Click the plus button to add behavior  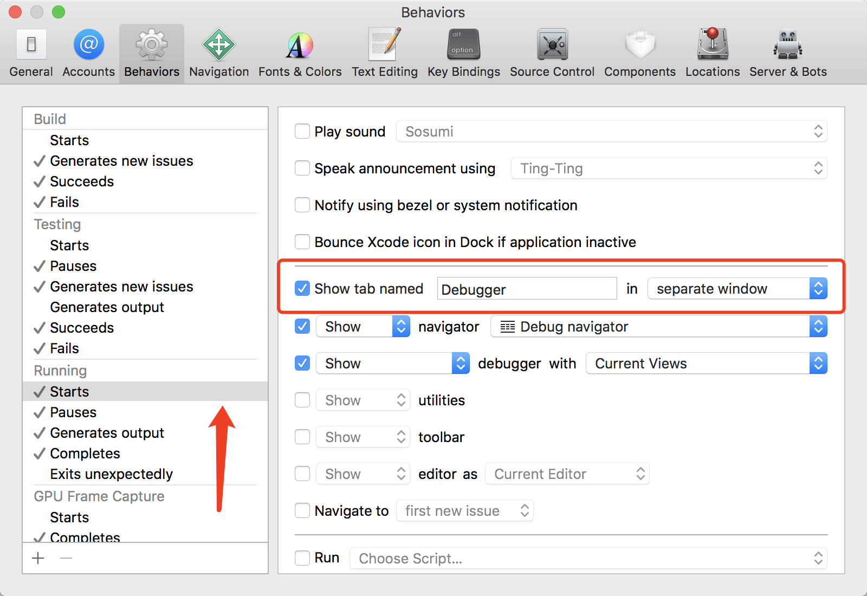tap(38, 558)
